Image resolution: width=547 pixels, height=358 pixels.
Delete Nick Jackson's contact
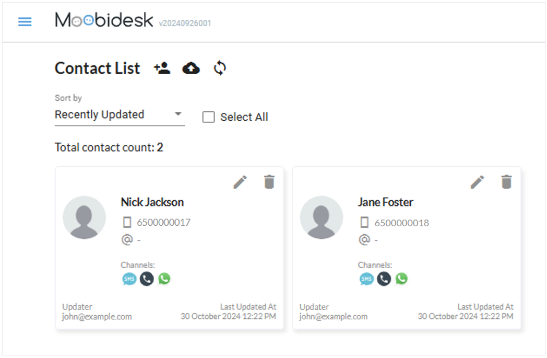(269, 182)
